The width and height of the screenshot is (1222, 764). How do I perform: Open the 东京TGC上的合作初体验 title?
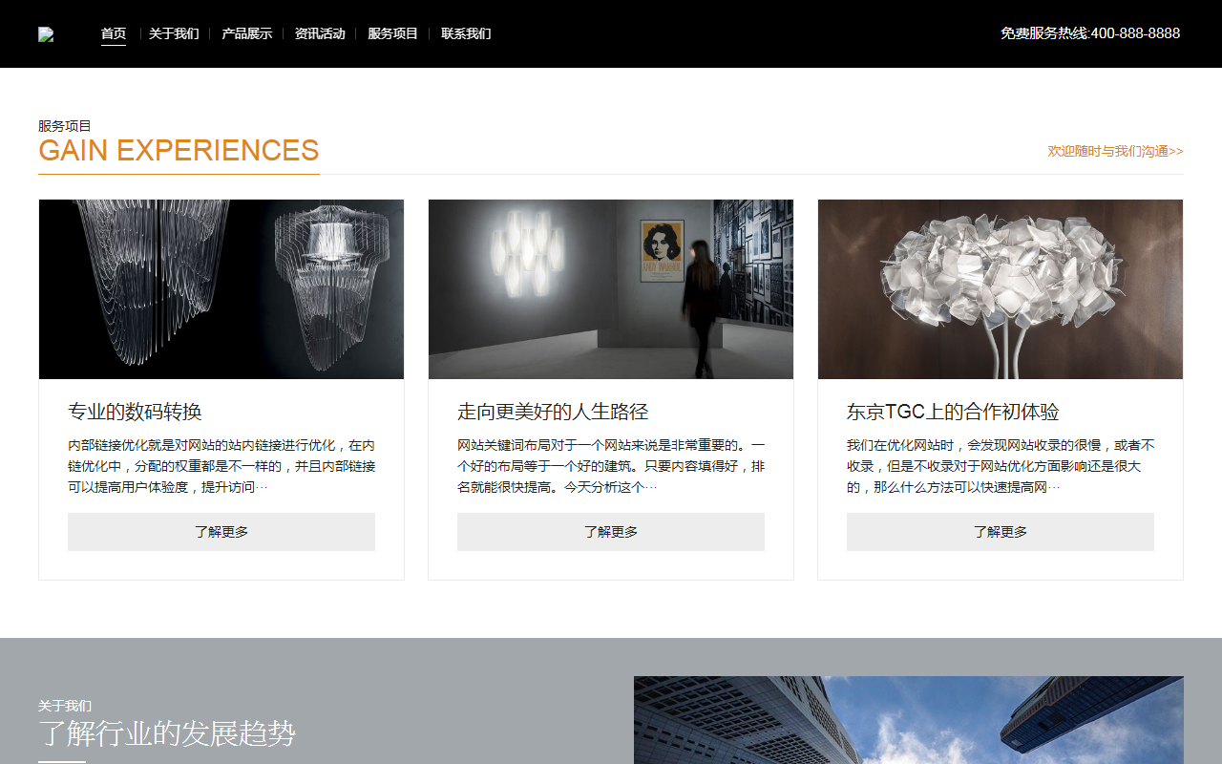pyautogui.click(x=953, y=412)
